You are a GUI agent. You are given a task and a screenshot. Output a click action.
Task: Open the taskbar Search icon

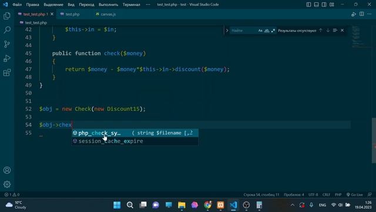tap(130, 205)
